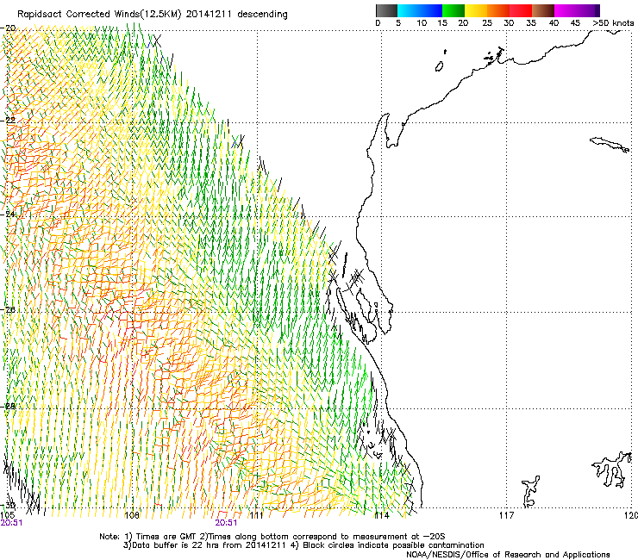Click the legend tick label 25
This screenshot has width=638, height=560.
(x=487, y=23)
